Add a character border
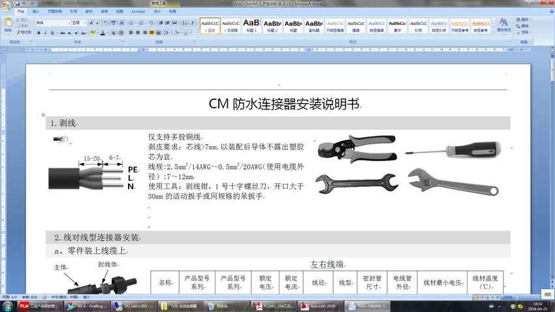The width and height of the screenshot is (555, 312). pyautogui.click(x=121, y=23)
